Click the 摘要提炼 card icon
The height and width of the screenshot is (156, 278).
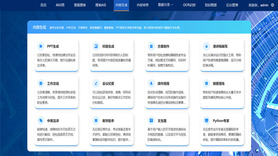click(206, 83)
